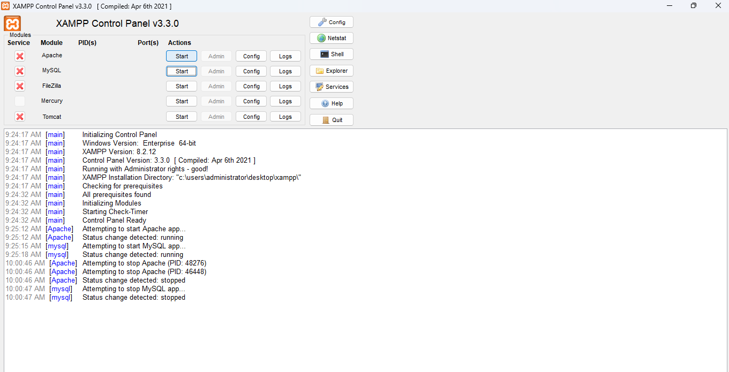The width and height of the screenshot is (729, 372).
Task: Open Windows Services icon button
Action: tap(332, 87)
